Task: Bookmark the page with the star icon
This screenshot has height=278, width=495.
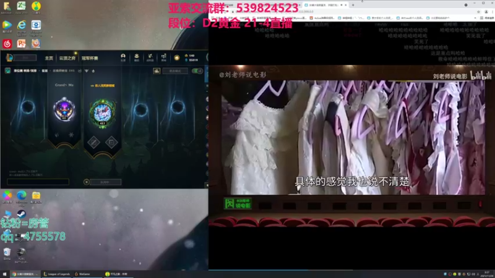Action: (x=478, y=12)
